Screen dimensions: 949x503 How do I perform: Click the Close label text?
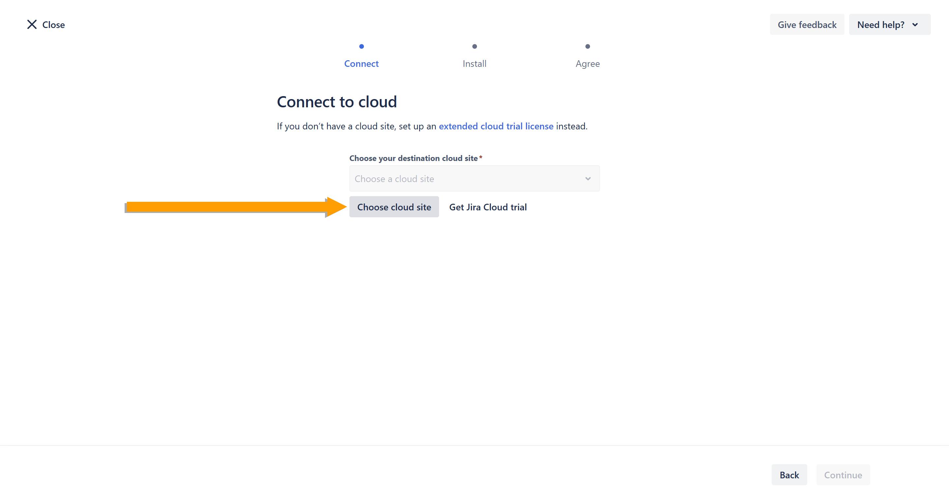point(53,25)
